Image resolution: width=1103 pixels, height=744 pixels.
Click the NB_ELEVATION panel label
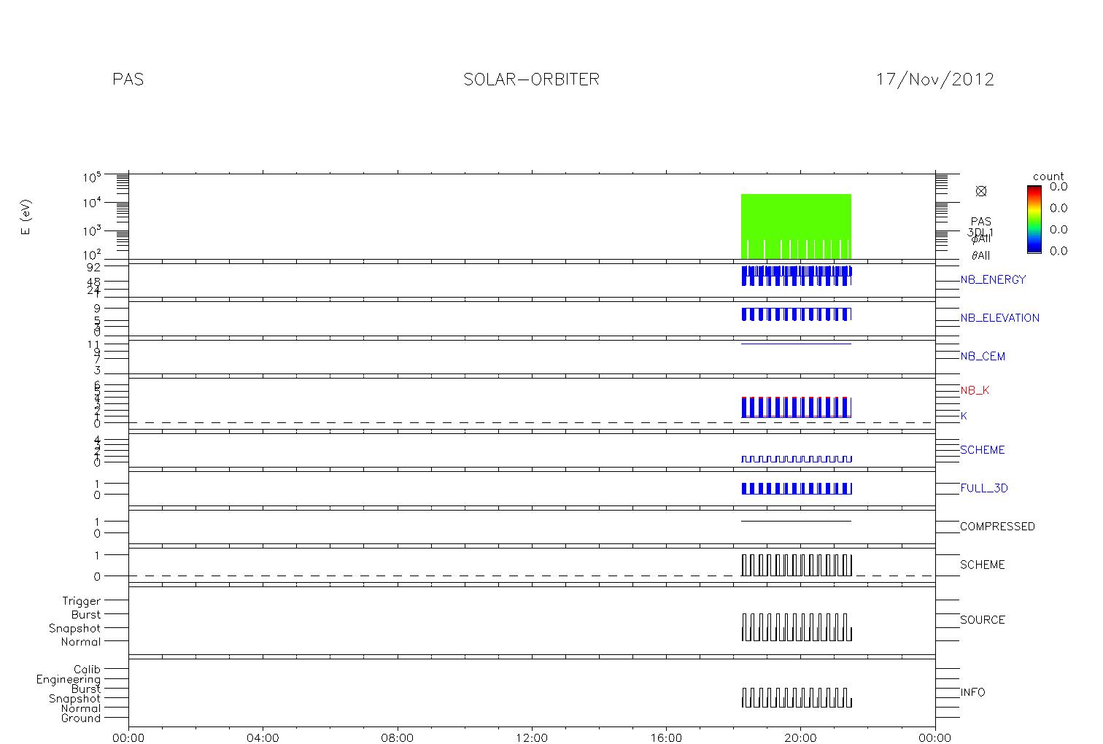1000,318
